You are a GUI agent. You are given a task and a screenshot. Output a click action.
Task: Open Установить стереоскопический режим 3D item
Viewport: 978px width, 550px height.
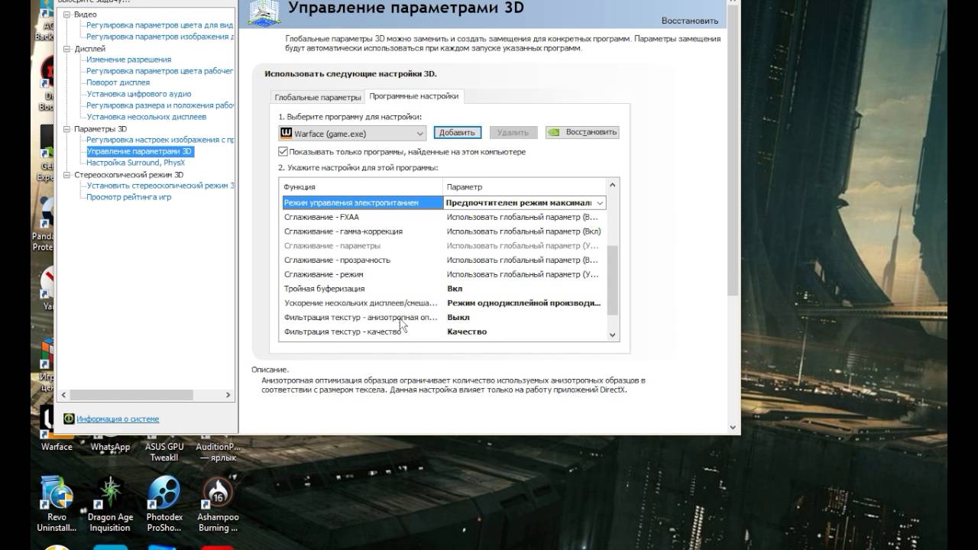pos(160,186)
